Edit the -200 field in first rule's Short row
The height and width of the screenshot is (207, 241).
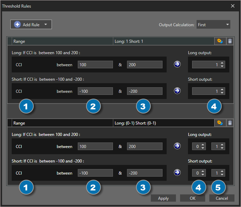click(145, 91)
